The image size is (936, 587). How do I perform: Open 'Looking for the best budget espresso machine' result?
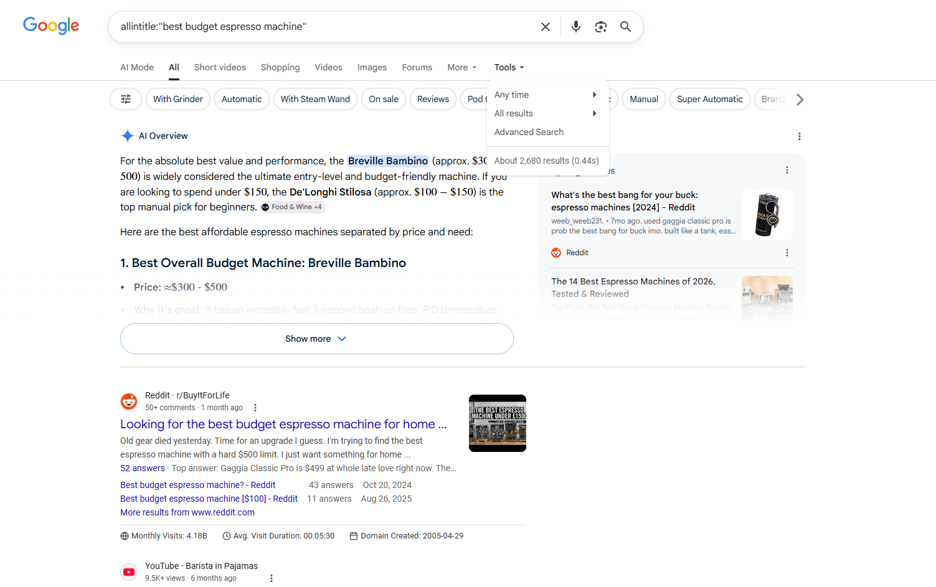(283, 424)
